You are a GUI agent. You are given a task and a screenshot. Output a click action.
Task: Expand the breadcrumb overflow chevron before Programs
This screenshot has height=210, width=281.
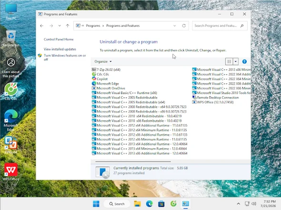[x=83, y=26]
